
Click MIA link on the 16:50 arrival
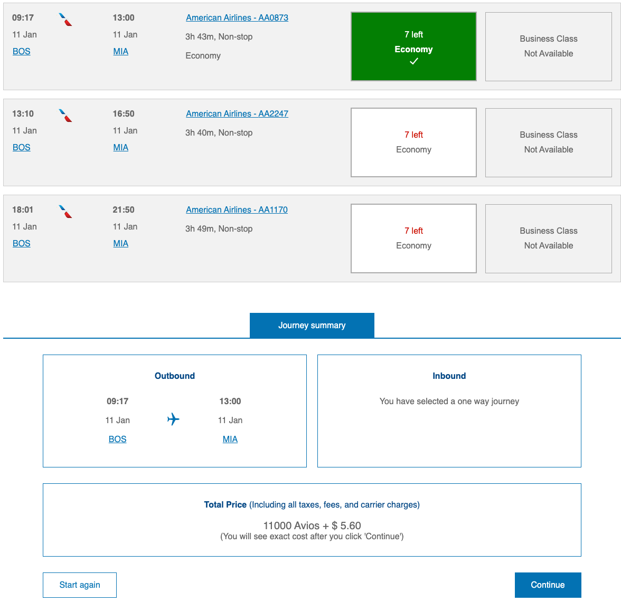tap(121, 148)
